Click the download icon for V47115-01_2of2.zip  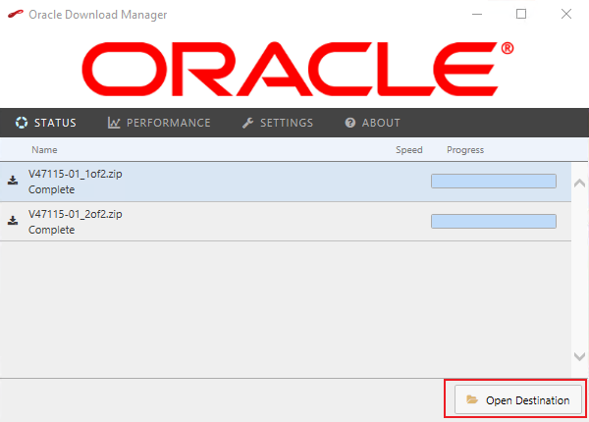click(x=13, y=221)
